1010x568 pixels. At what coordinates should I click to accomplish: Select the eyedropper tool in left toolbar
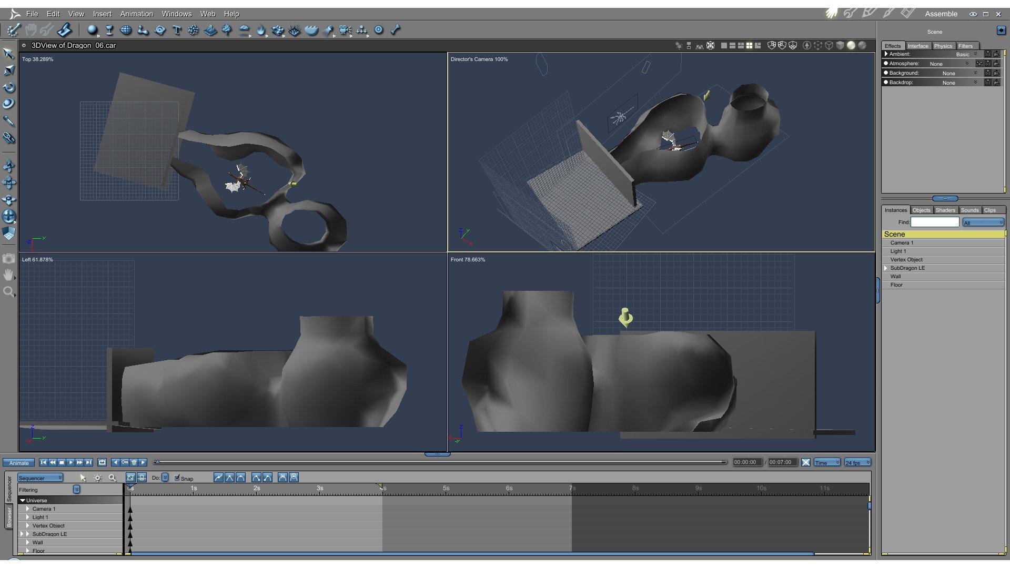[x=8, y=121]
